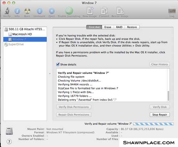This screenshot has width=178, height=147.
Task: Click log line 'Verifying 1 file(s) with EAs...'
Action: point(76,92)
